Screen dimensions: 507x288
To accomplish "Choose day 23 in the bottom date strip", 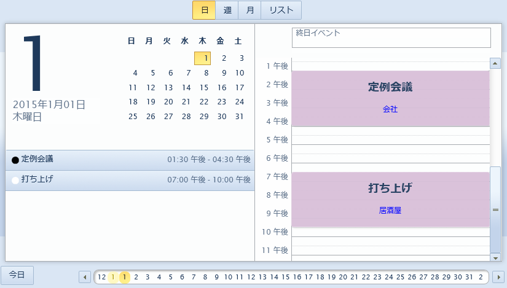I will (377, 277).
